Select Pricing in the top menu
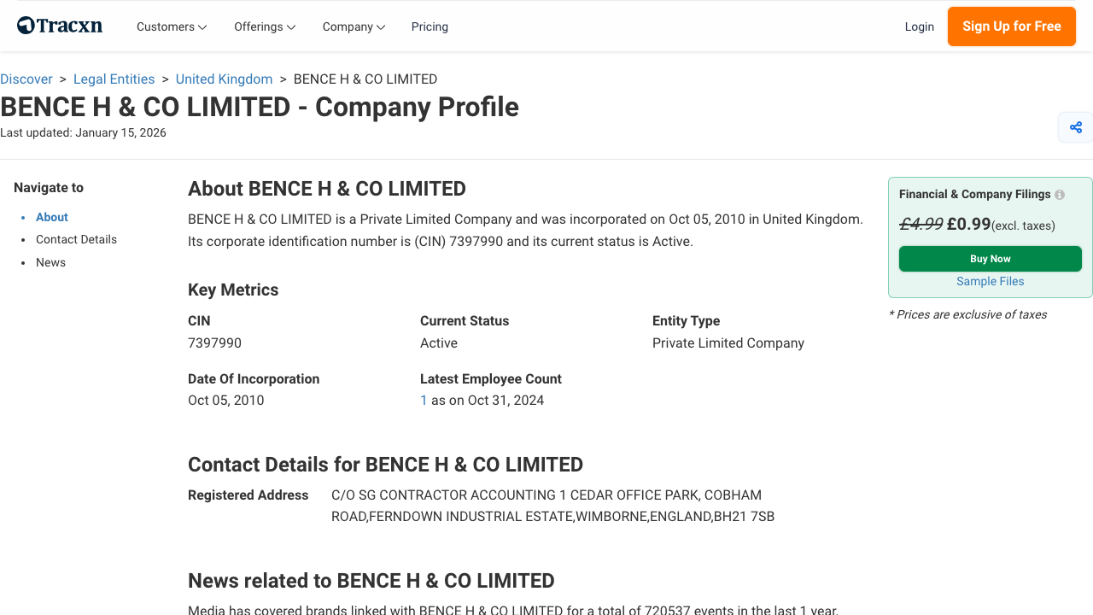Viewport: 1093px width, 615px height. tap(430, 26)
